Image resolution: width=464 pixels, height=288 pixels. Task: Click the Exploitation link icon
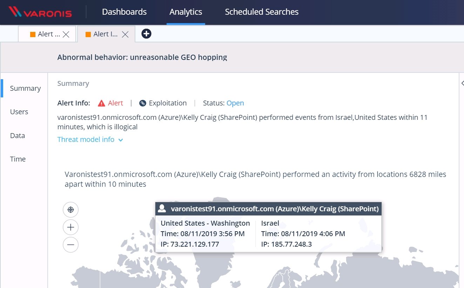click(142, 103)
